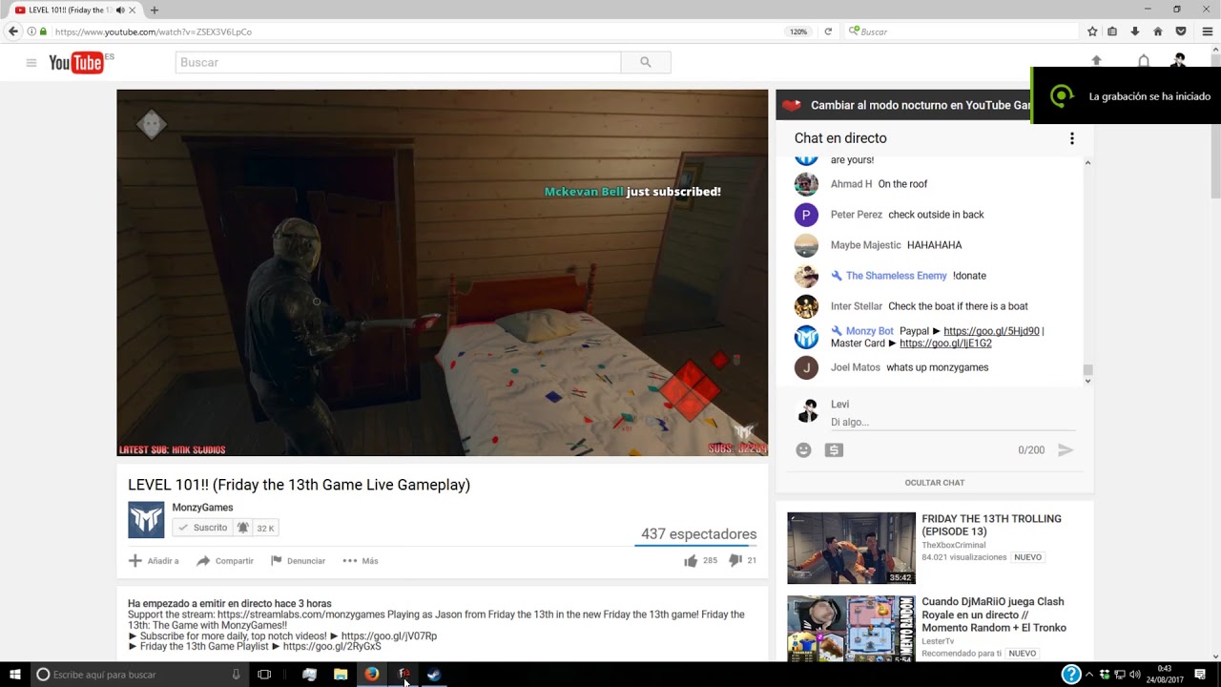Bookmark this page with the star icon
1221x687 pixels.
[x=1092, y=31]
